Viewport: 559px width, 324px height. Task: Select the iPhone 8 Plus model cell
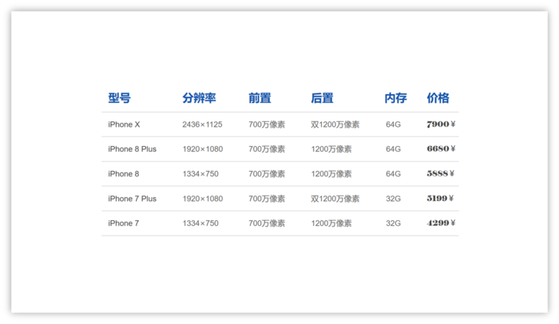tap(133, 149)
